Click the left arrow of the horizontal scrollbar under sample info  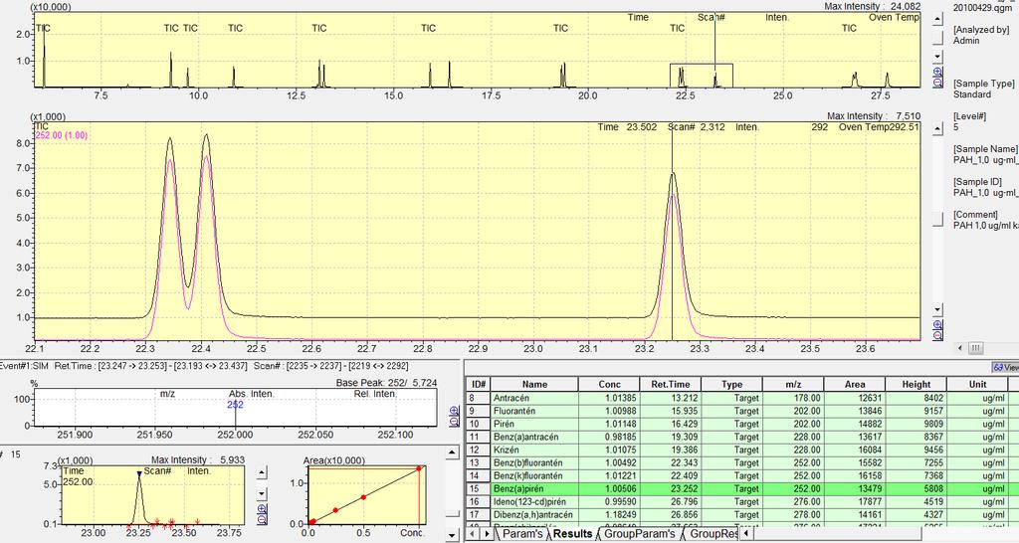960,348
